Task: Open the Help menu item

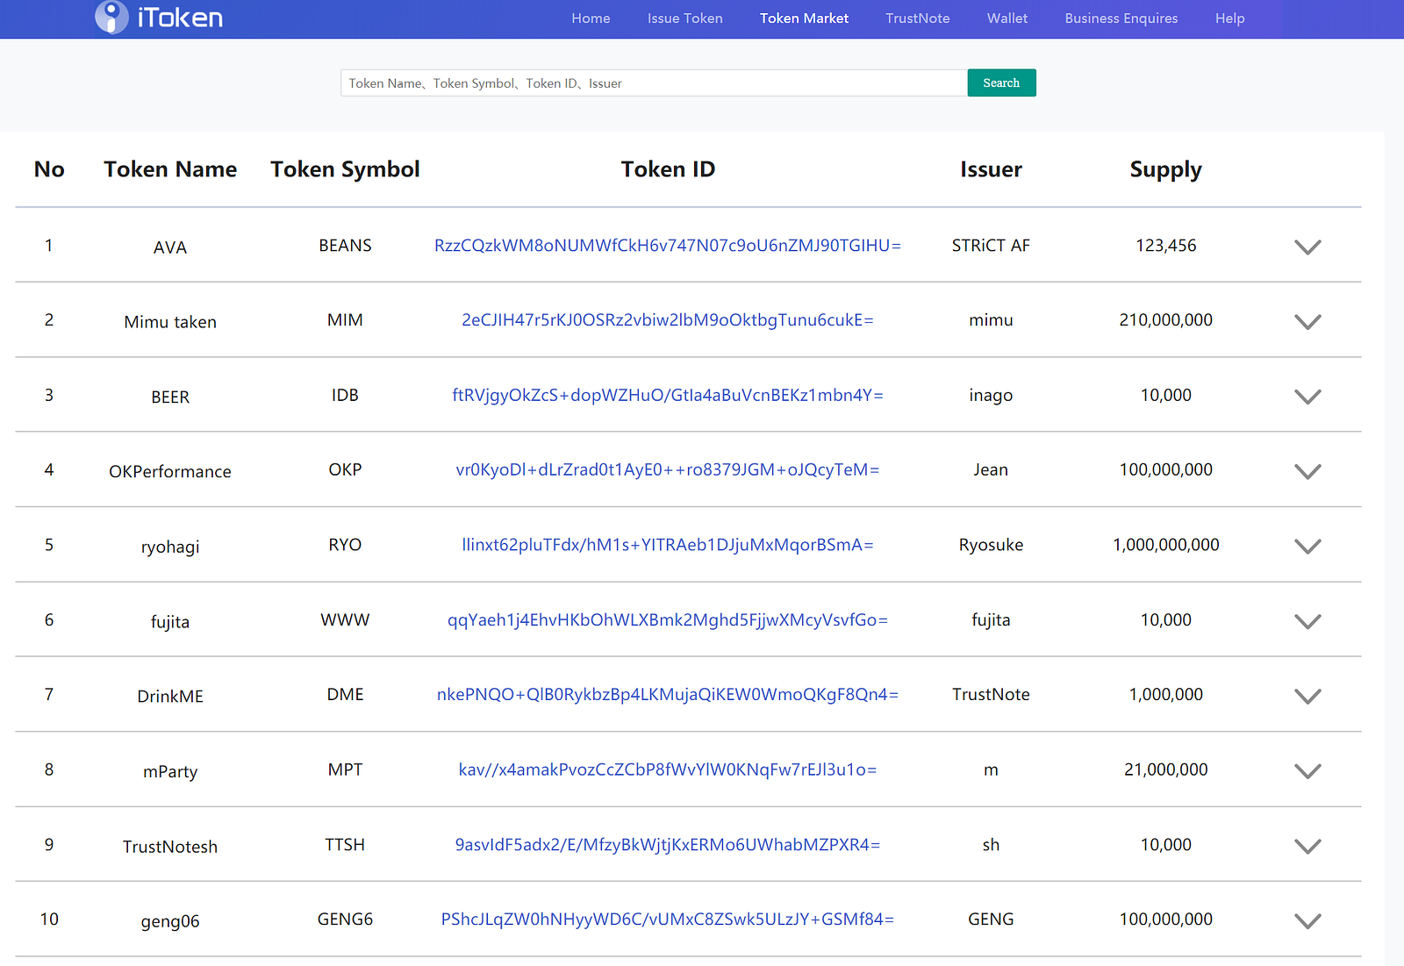Action: [x=1229, y=18]
